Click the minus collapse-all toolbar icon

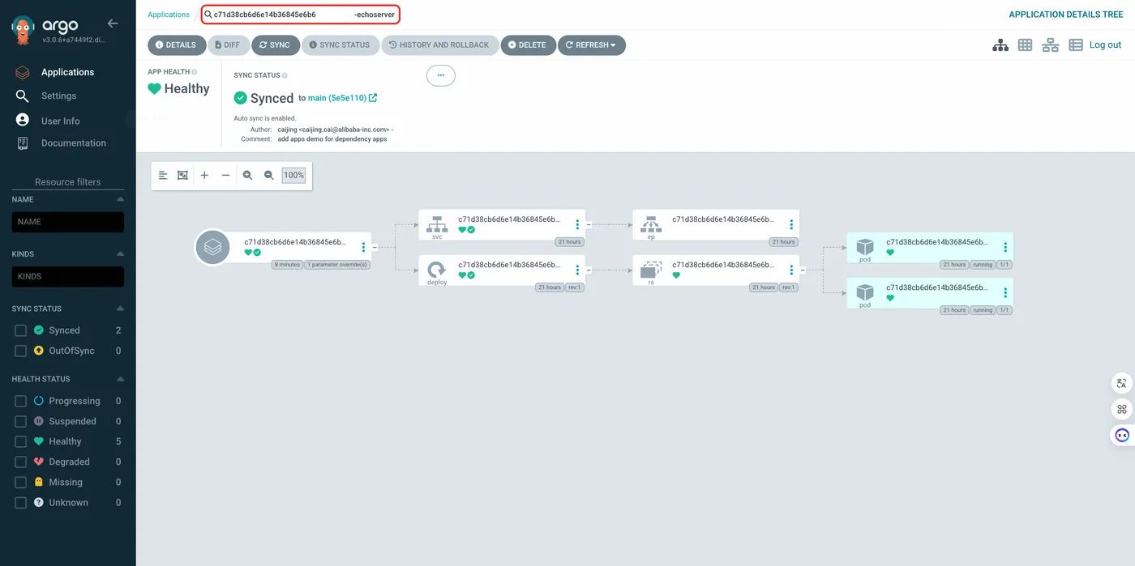point(225,175)
